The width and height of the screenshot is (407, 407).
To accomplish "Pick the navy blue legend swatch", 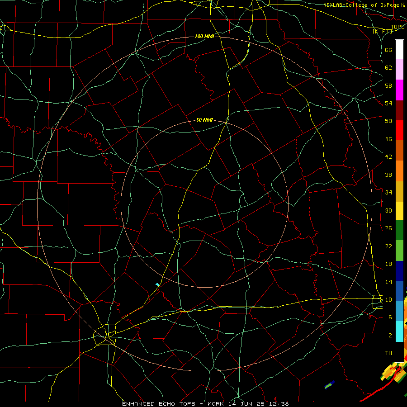I will click(x=399, y=271).
